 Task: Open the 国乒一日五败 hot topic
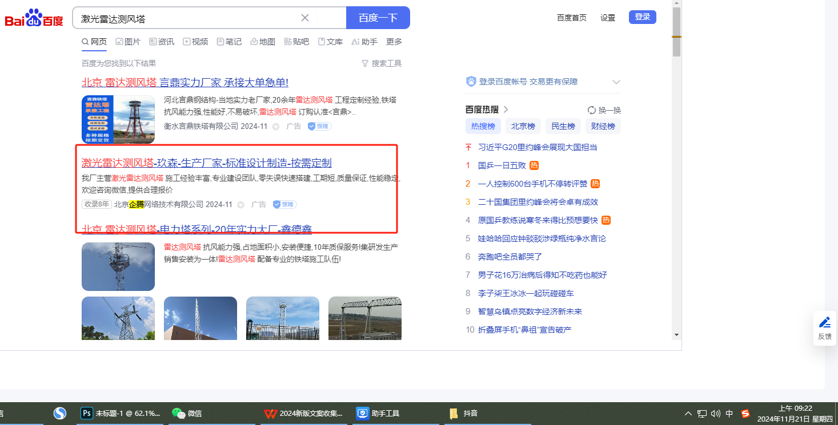502,165
